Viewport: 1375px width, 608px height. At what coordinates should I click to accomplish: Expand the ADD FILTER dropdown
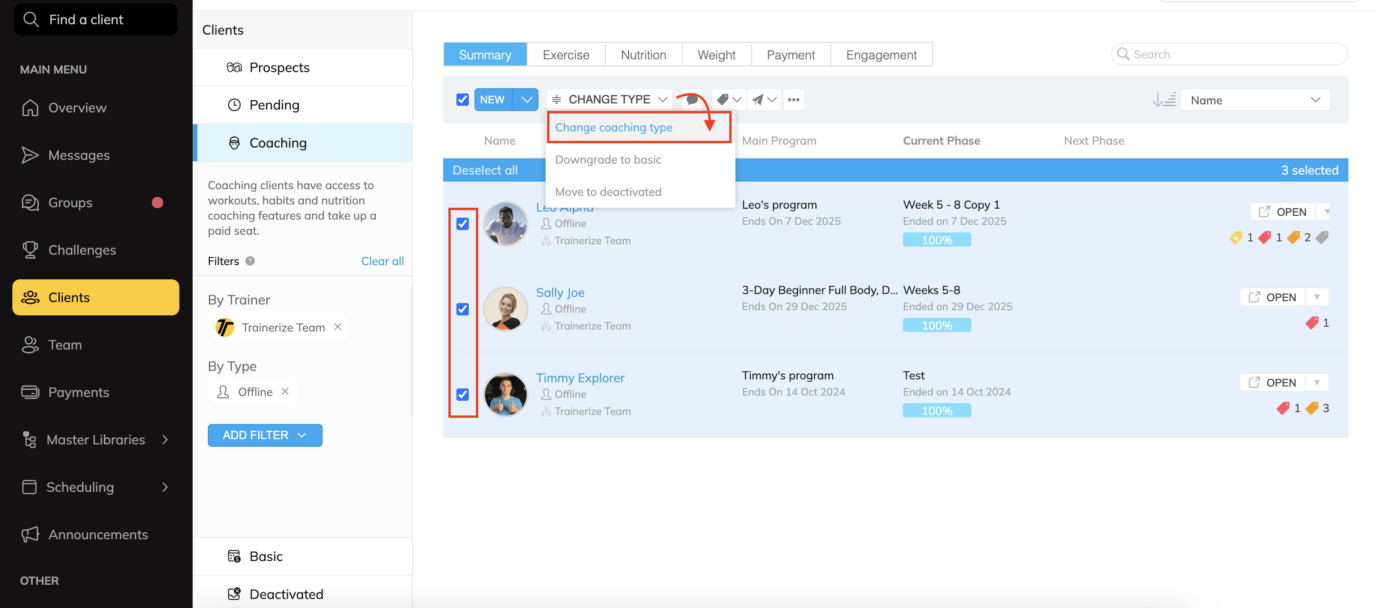coord(265,435)
